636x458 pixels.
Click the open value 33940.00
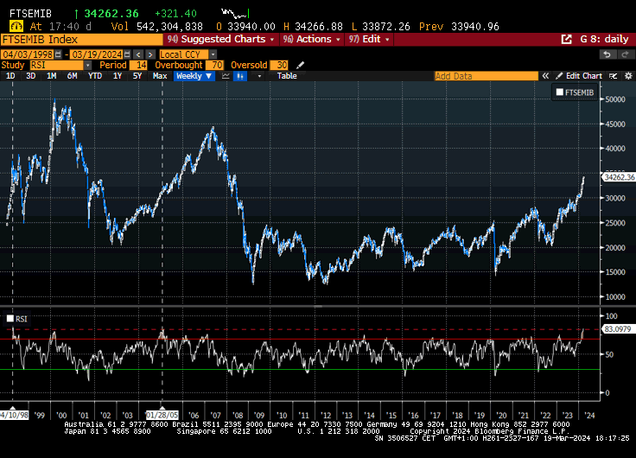click(x=251, y=27)
